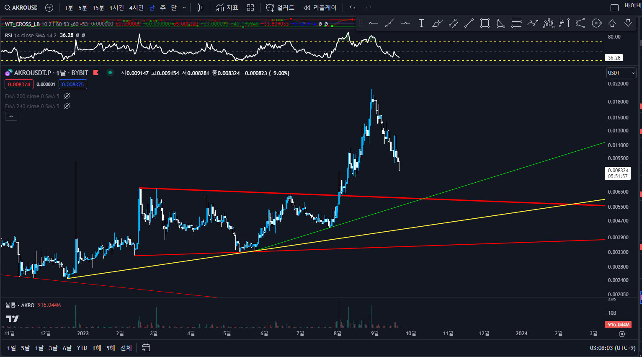Open symbol search for AKROUSD
The height and width of the screenshot is (357, 642).
coord(21,8)
